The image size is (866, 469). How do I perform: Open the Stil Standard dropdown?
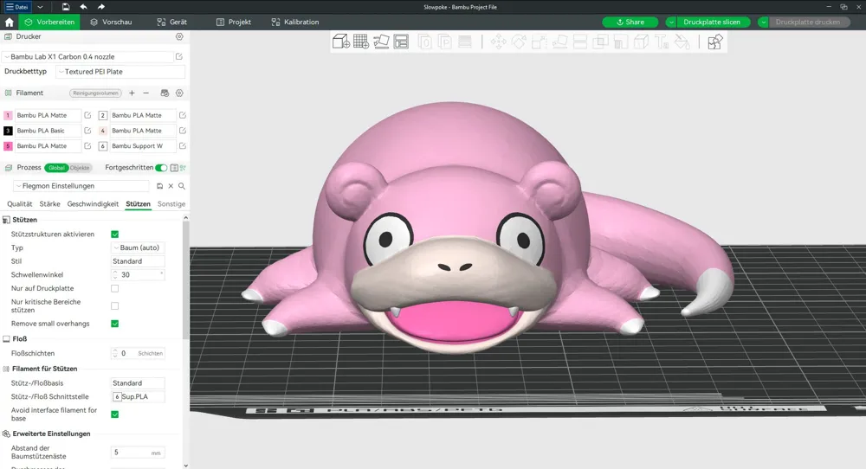click(x=138, y=261)
